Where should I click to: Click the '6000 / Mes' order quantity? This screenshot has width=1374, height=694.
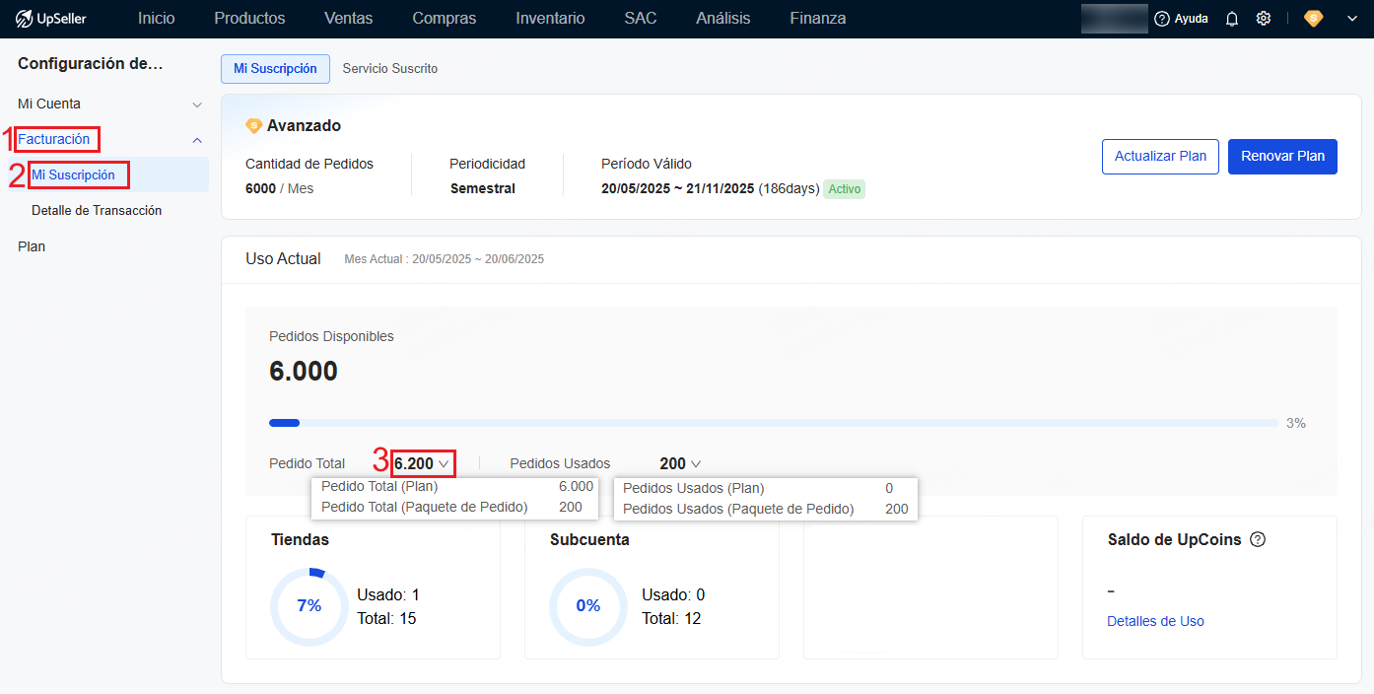[279, 188]
